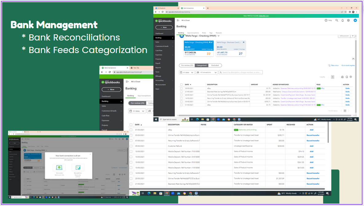The width and height of the screenshot is (364, 206).
Task: Select For review (28) in middle window
Action: point(137,103)
